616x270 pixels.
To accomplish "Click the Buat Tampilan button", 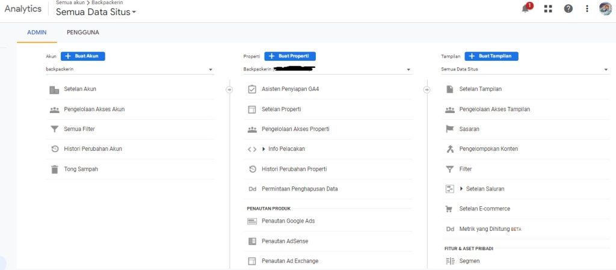I will click(491, 56).
